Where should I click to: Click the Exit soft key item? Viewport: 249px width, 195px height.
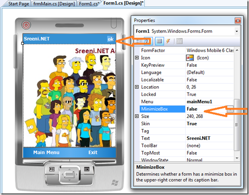click(93, 152)
